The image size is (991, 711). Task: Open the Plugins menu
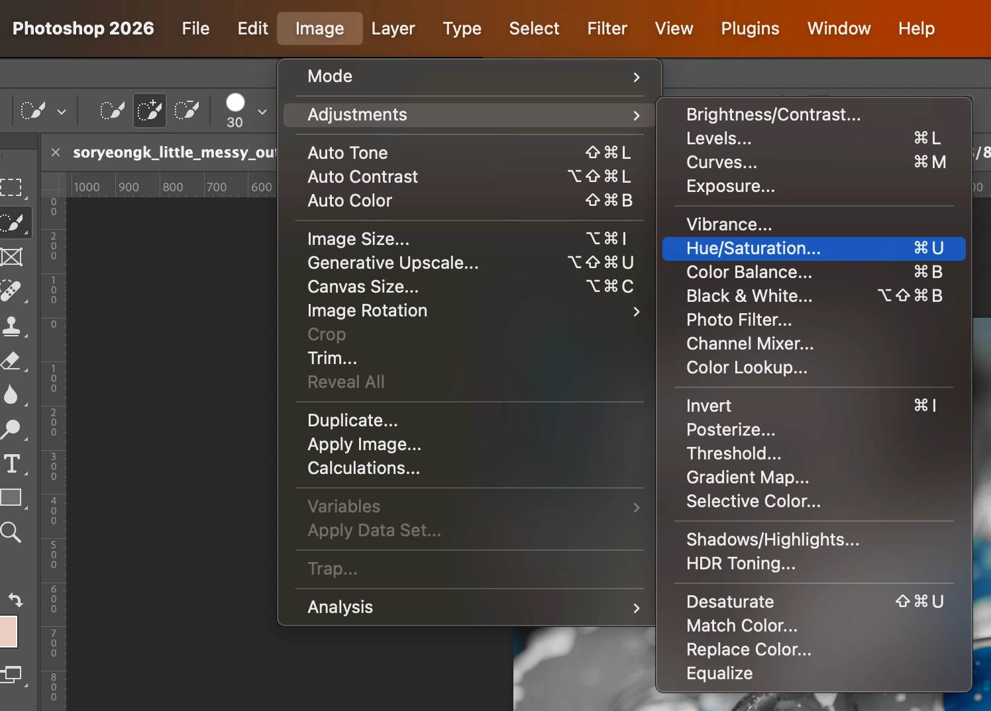(x=750, y=28)
